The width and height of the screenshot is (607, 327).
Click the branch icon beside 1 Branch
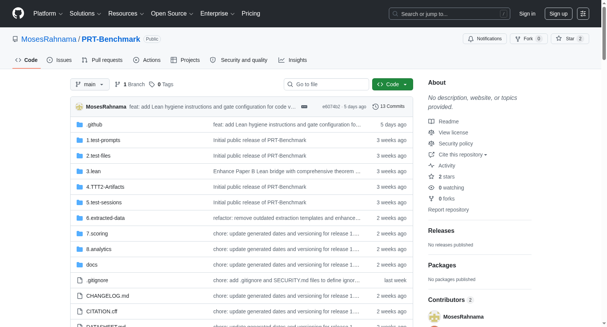pyautogui.click(x=118, y=84)
